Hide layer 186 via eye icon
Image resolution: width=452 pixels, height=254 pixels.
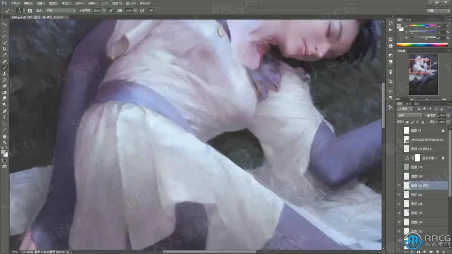tap(399, 204)
